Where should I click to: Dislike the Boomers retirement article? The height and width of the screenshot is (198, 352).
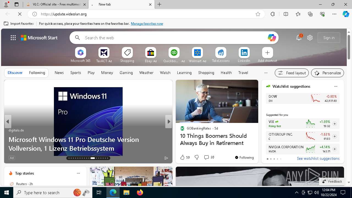pos(197,157)
